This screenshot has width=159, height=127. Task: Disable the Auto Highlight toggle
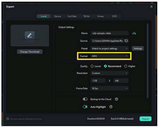point(85,107)
